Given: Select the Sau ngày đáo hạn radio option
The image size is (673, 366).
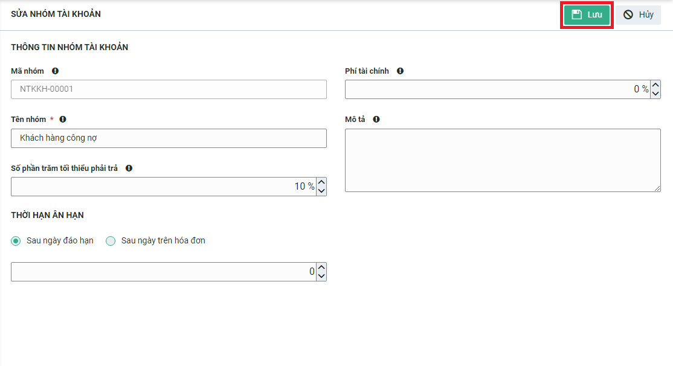Looking at the screenshot, I should pyautogui.click(x=16, y=241).
